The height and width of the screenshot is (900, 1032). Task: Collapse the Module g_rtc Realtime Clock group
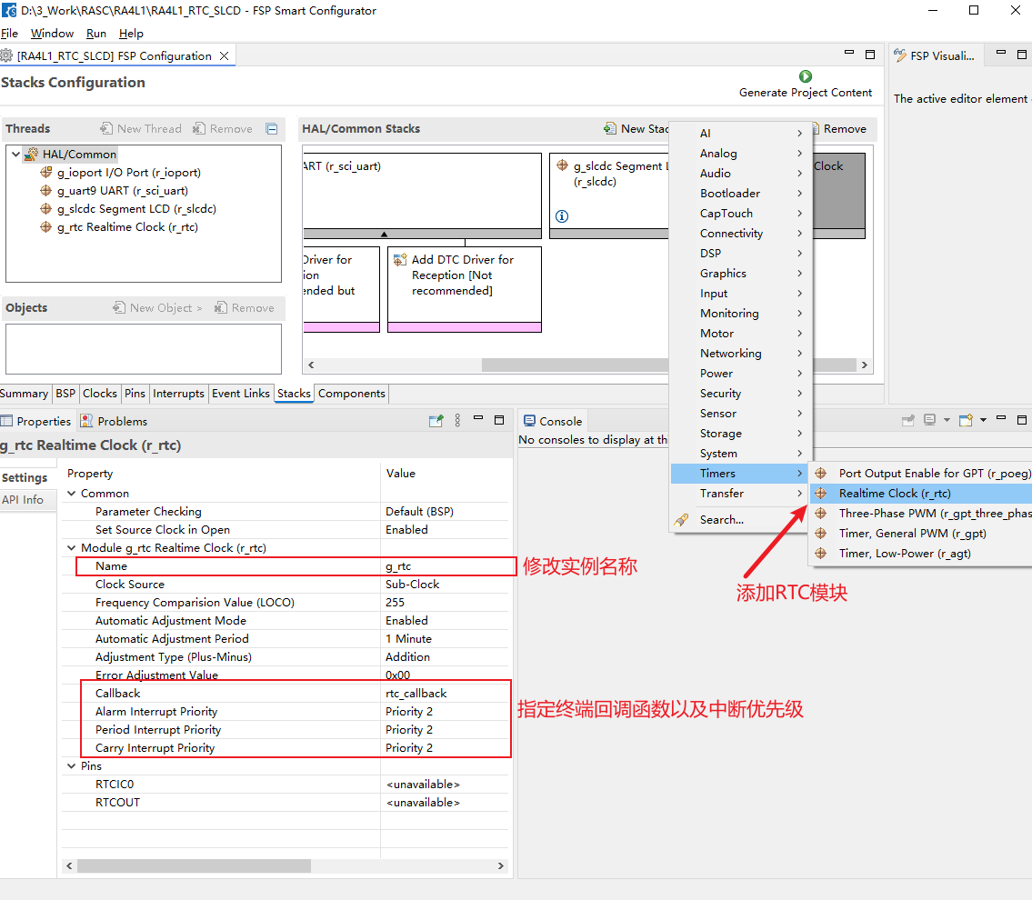point(71,548)
